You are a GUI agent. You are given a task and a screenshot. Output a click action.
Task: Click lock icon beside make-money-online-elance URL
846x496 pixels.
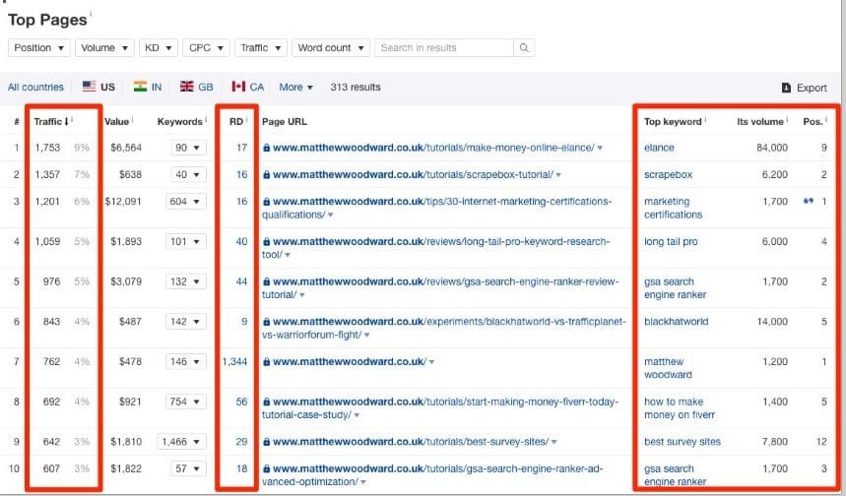[266, 148]
